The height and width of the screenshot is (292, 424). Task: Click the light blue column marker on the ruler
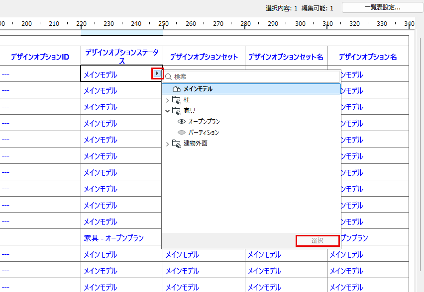tap(122, 33)
